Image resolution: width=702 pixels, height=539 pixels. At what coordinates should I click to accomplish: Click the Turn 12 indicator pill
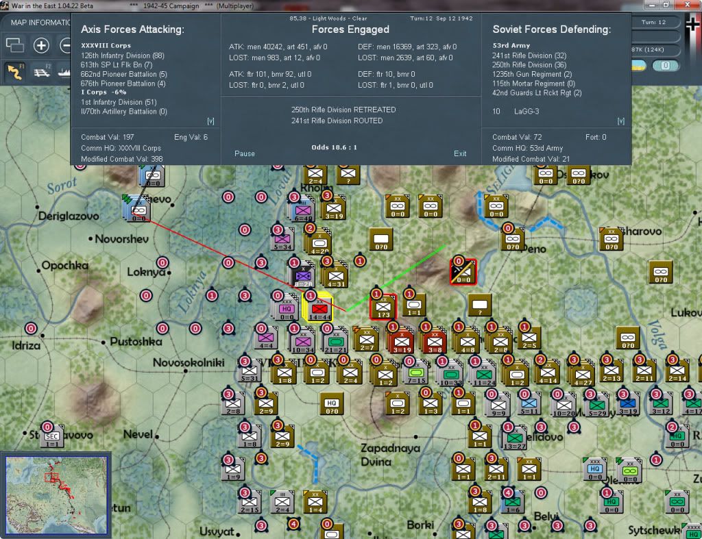click(x=654, y=22)
